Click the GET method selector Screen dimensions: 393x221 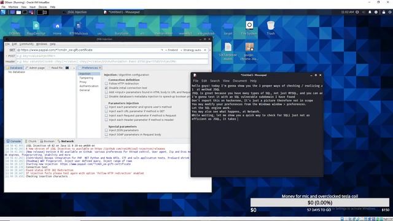click(12, 50)
